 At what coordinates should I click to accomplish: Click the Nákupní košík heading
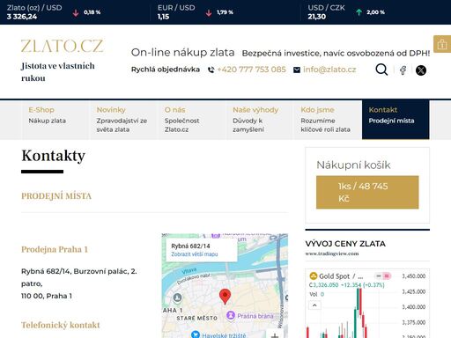353,165
